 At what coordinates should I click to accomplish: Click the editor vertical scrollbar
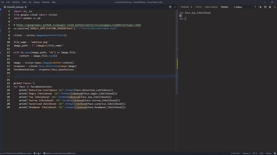click(177, 53)
